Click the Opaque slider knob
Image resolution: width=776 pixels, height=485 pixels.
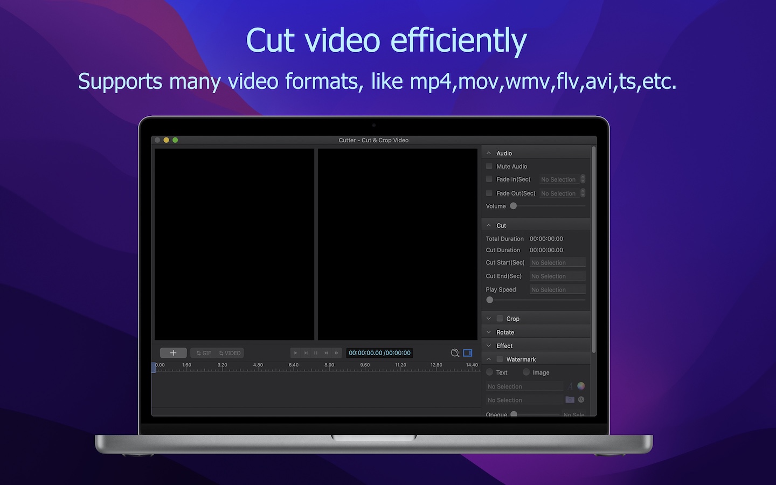(514, 414)
